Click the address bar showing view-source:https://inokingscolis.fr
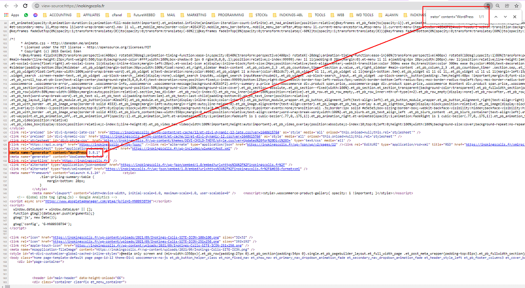 (x=261, y=6)
